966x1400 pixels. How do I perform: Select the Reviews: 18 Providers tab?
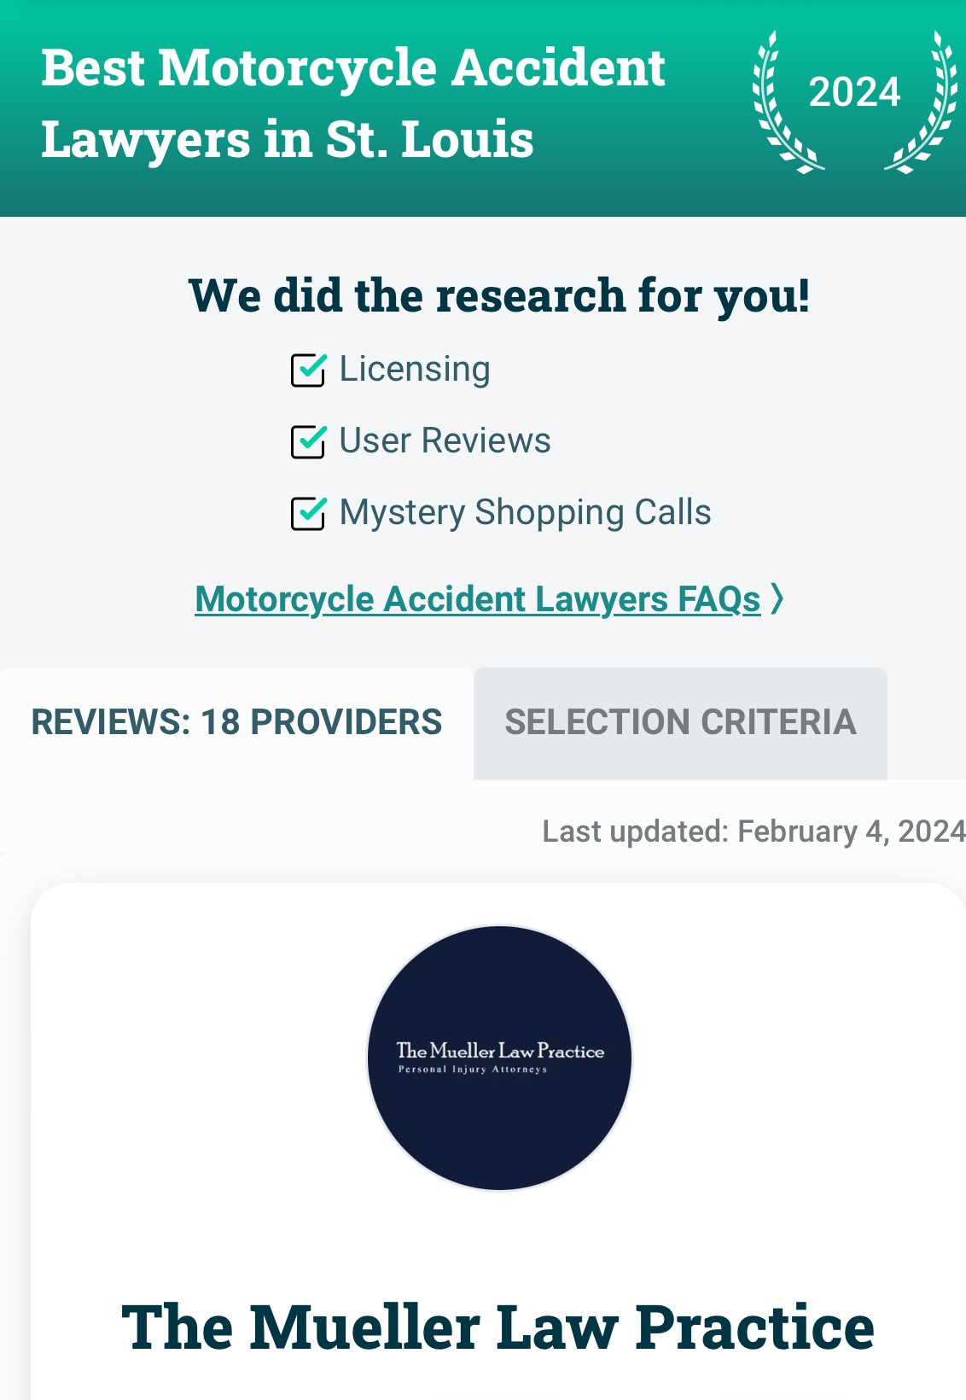tap(236, 723)
